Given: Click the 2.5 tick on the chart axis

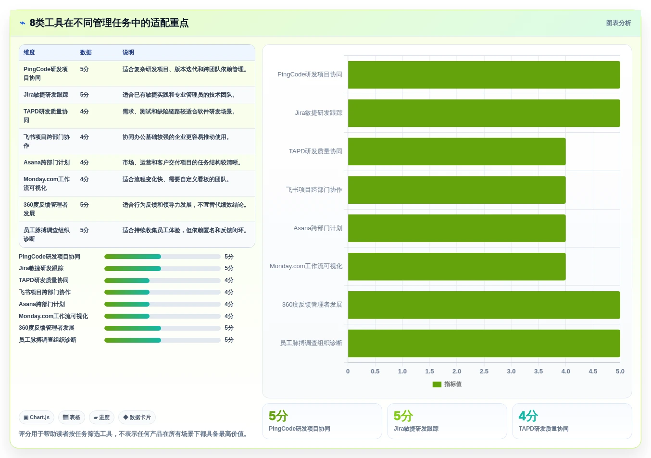Looking at the screenshot, I should [484, 371].
